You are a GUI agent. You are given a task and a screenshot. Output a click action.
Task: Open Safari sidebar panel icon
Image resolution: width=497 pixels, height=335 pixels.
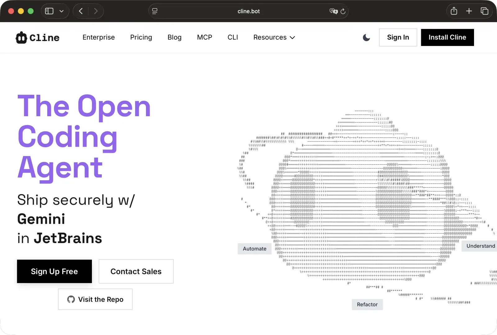coord(49,11)
